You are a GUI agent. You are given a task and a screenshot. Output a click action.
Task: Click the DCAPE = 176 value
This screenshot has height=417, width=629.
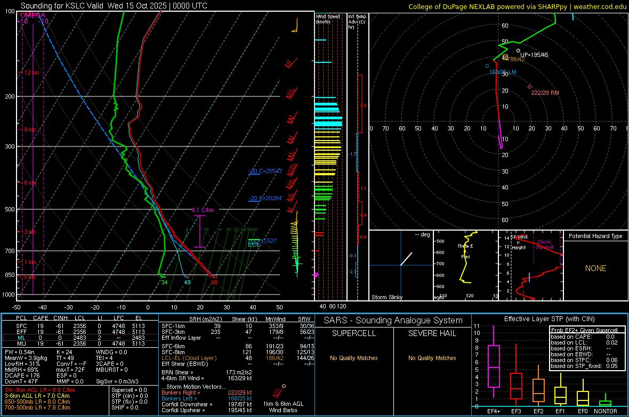pos(22,375)
